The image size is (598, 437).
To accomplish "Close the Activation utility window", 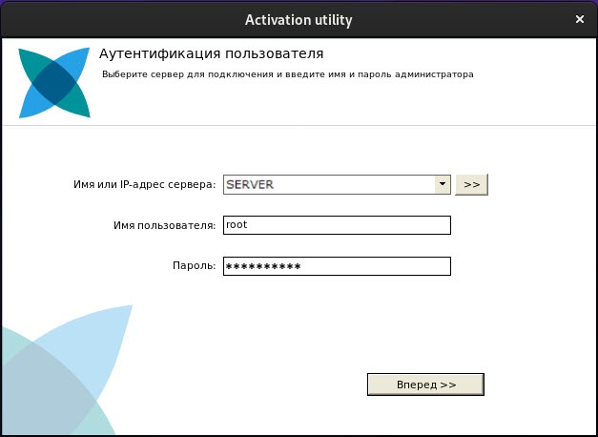I will (x=579, y=18).
